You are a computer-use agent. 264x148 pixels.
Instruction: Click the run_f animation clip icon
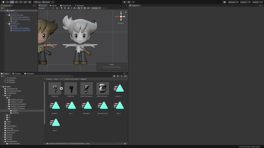tap(71, 106)
